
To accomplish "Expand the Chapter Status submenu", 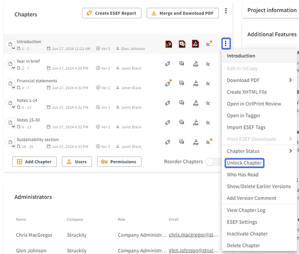I will 291,151.
